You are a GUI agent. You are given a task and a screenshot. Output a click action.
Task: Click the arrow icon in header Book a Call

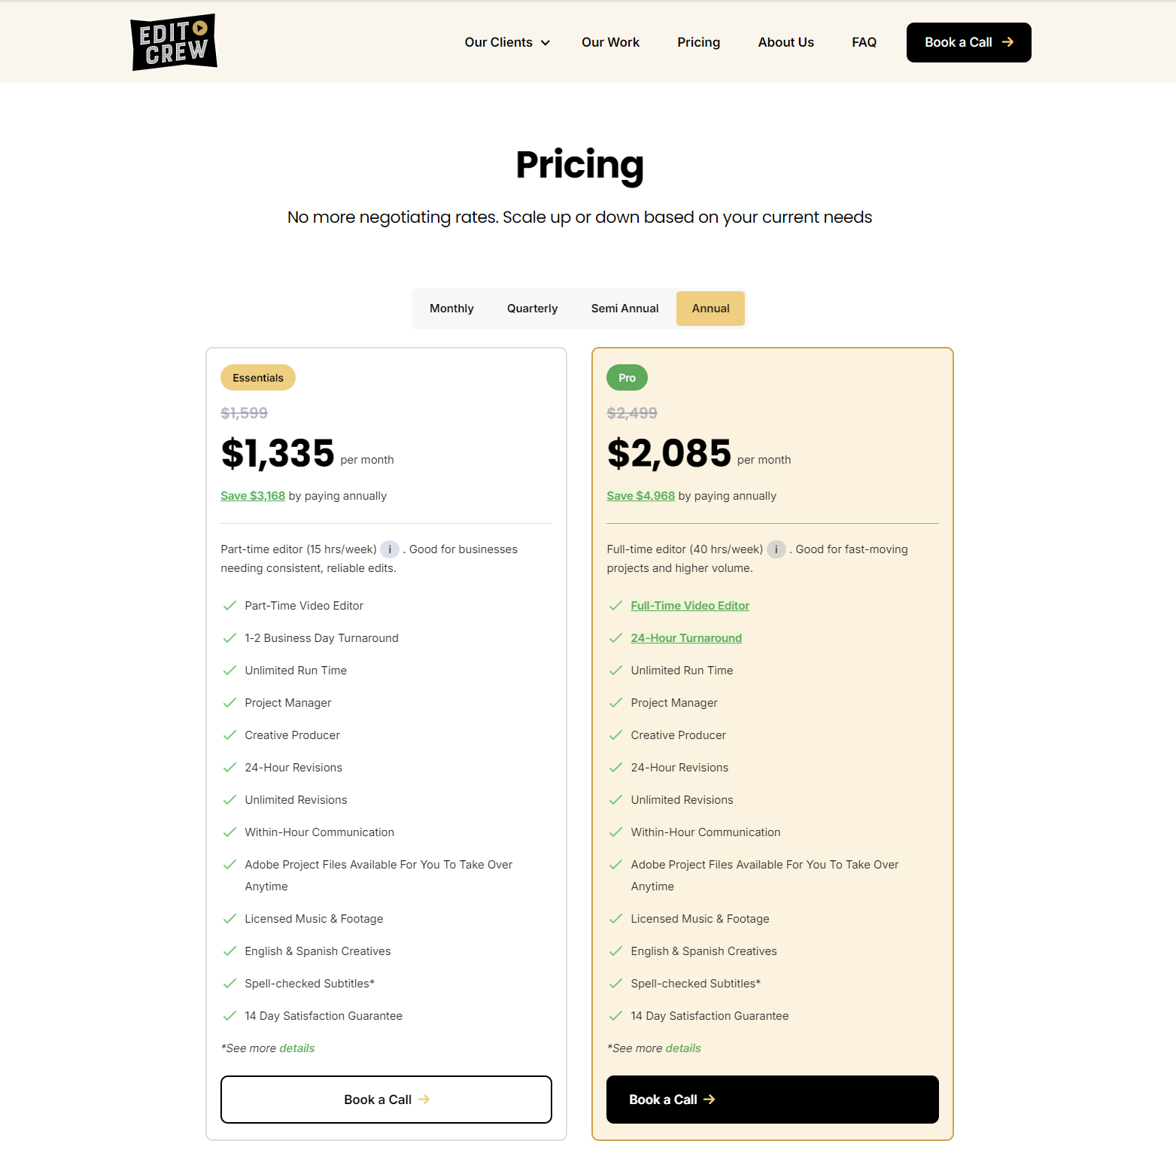tap(1007, 42)
